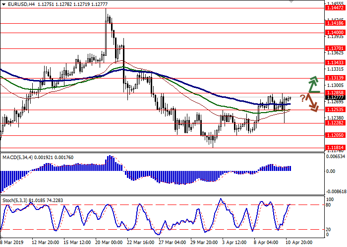Click the 3 Apr 12:00 time label

pos(235,243)
